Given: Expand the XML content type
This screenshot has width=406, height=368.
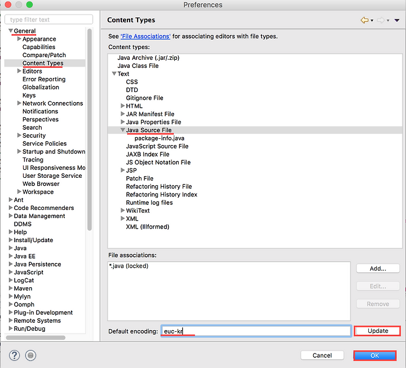Looking at the screenshot, I should click(x=122, y=218).
